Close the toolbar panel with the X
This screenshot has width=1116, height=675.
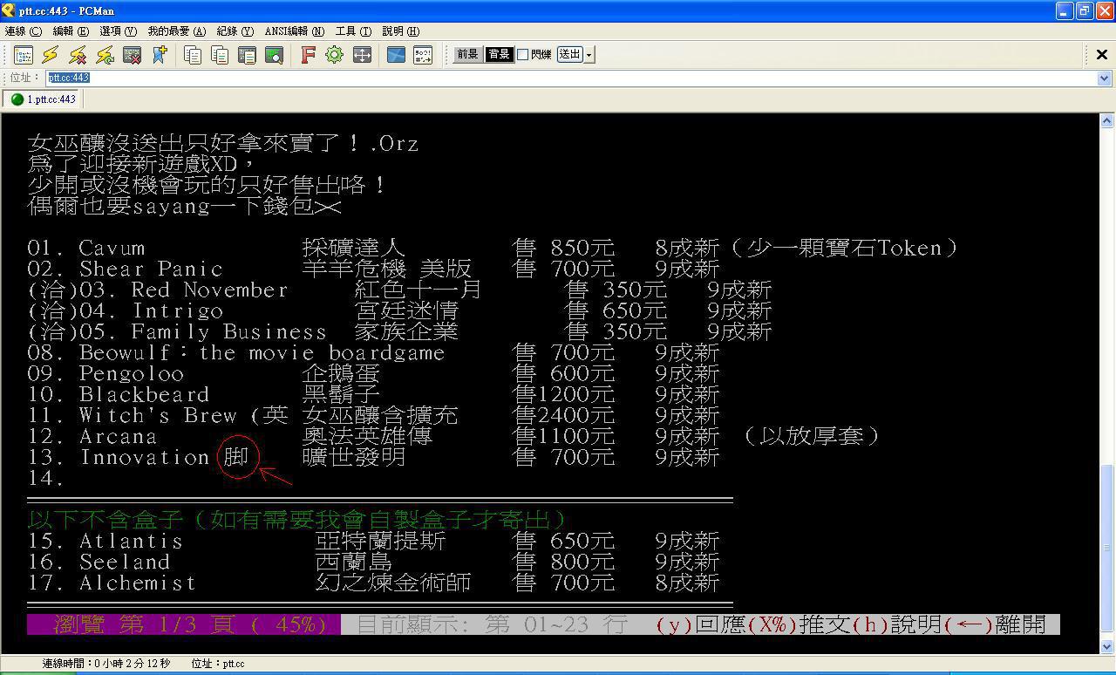tap(1102, 55)
